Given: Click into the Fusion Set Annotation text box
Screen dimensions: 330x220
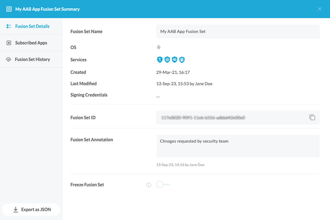Looking at the screenshot, I should click(238, 146).
